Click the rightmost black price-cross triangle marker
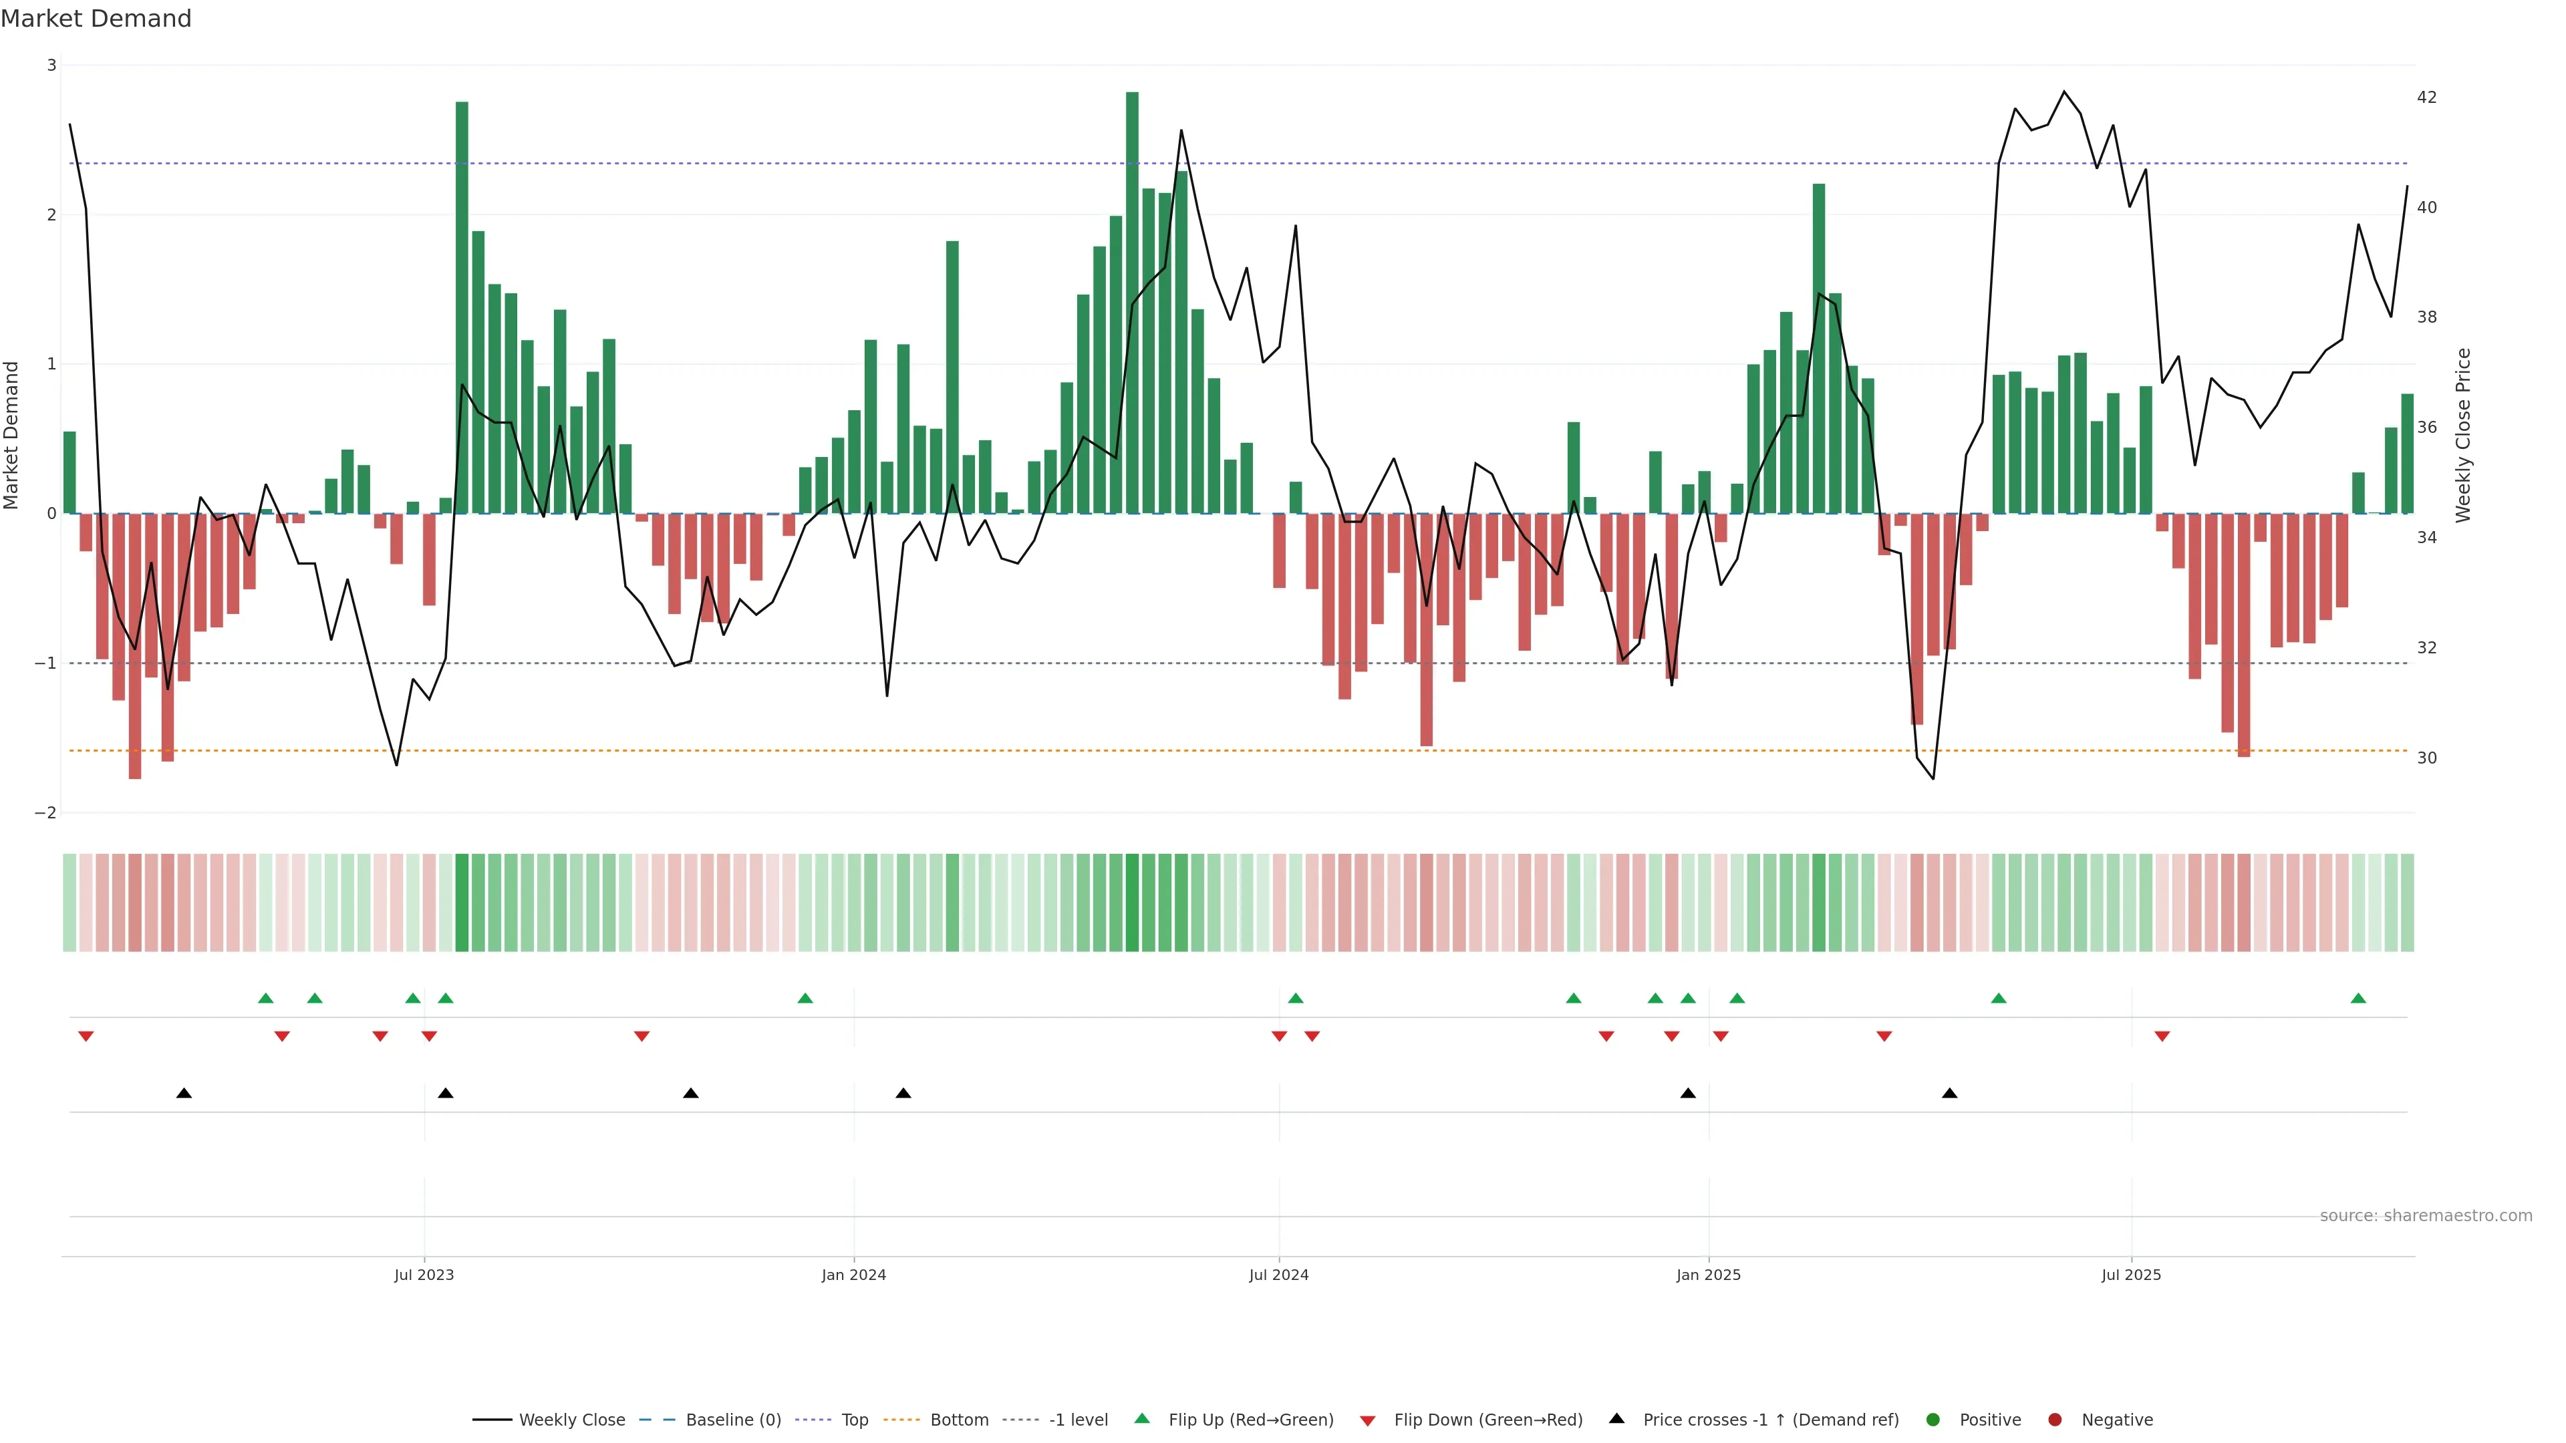The width and height of the screenshot is (2566, 1443). tap(1949, 1094)
